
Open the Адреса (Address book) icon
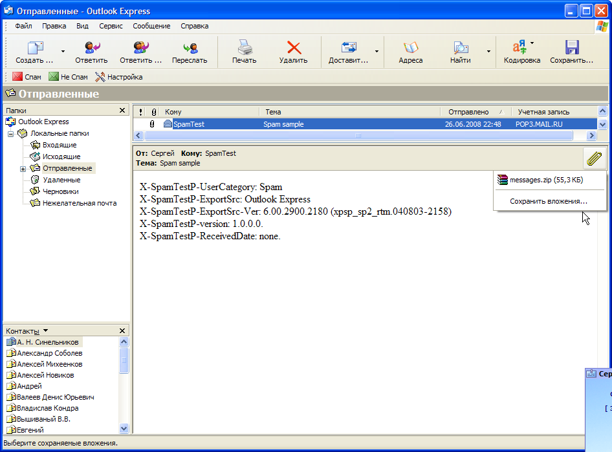(x=411, y=48)
